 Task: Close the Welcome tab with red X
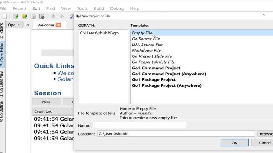58,25
